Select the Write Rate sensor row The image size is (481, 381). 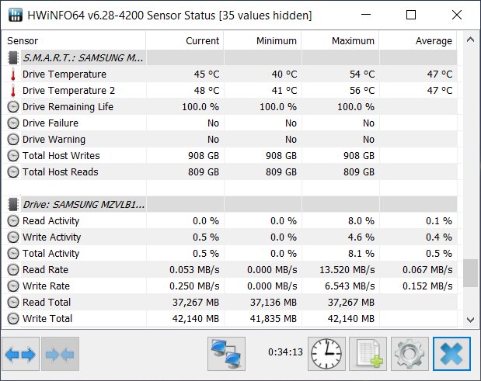point(230,286)
